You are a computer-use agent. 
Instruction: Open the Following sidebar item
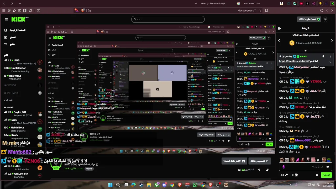pos(9,44)
